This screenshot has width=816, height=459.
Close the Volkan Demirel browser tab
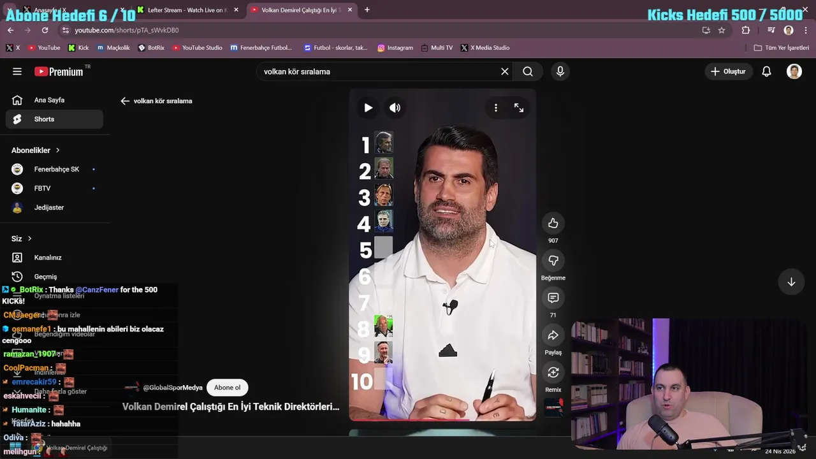click(350, 10)
